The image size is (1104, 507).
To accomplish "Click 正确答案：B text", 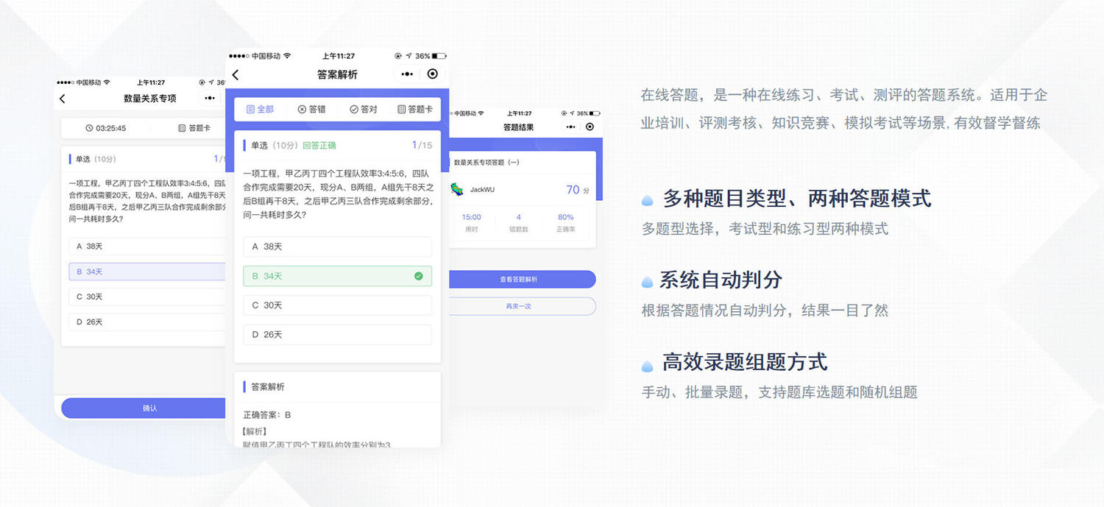I will tap(267, 415).
